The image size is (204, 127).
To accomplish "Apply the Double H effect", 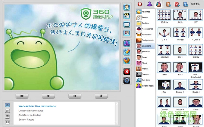I will coord(180,85).
